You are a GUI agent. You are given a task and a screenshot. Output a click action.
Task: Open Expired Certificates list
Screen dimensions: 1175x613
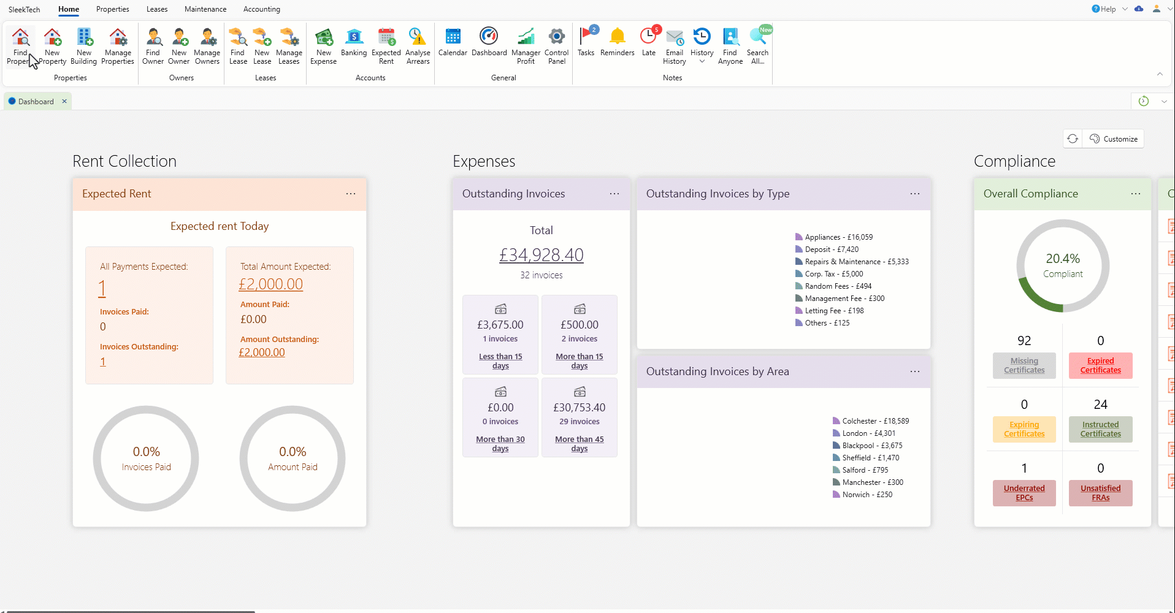pyautogui.click(x=1101, y=365)
